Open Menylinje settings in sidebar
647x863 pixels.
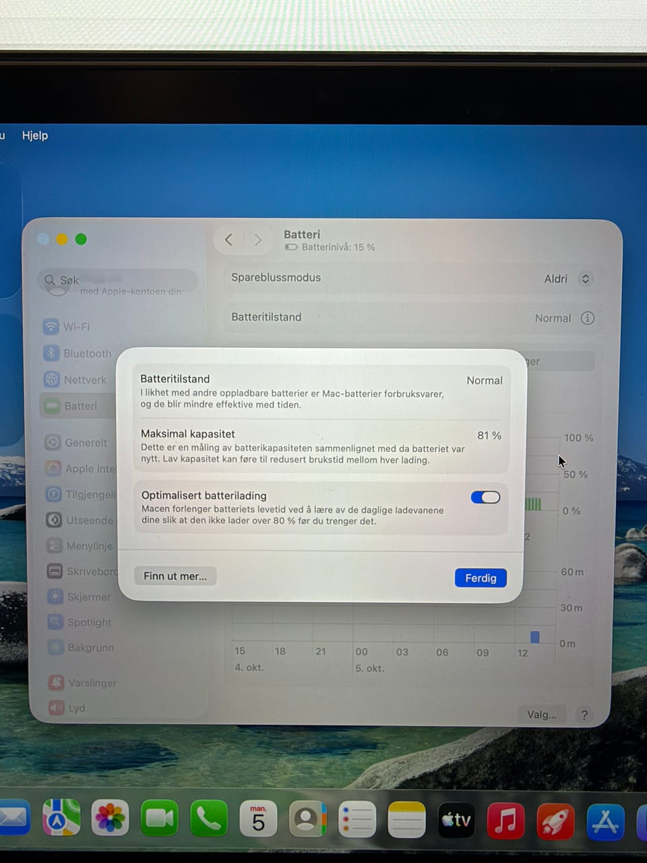[x=81, y=545]
